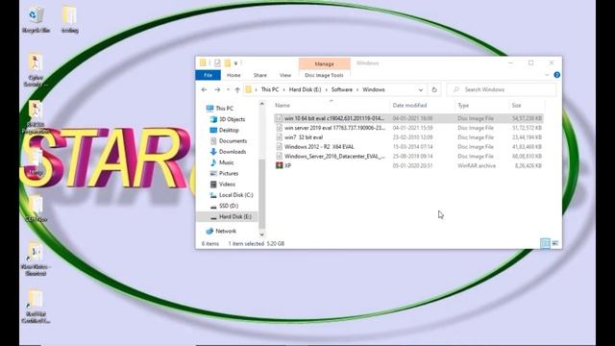The width and height of the screenshot is (615, 346).
Task: Click Software in address breadcrumb
Action: pos(342,89)
